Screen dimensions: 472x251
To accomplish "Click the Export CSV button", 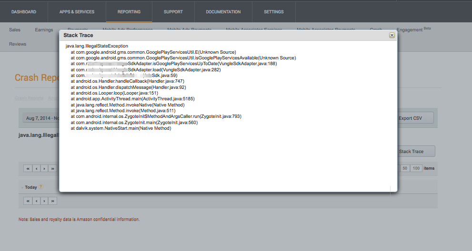I will [415, 118].
